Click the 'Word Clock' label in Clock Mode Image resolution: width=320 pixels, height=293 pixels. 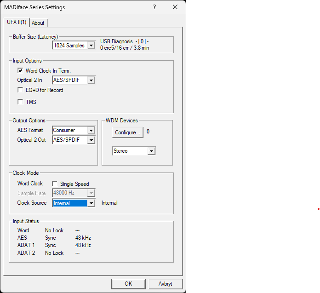(x=30, y=184)
